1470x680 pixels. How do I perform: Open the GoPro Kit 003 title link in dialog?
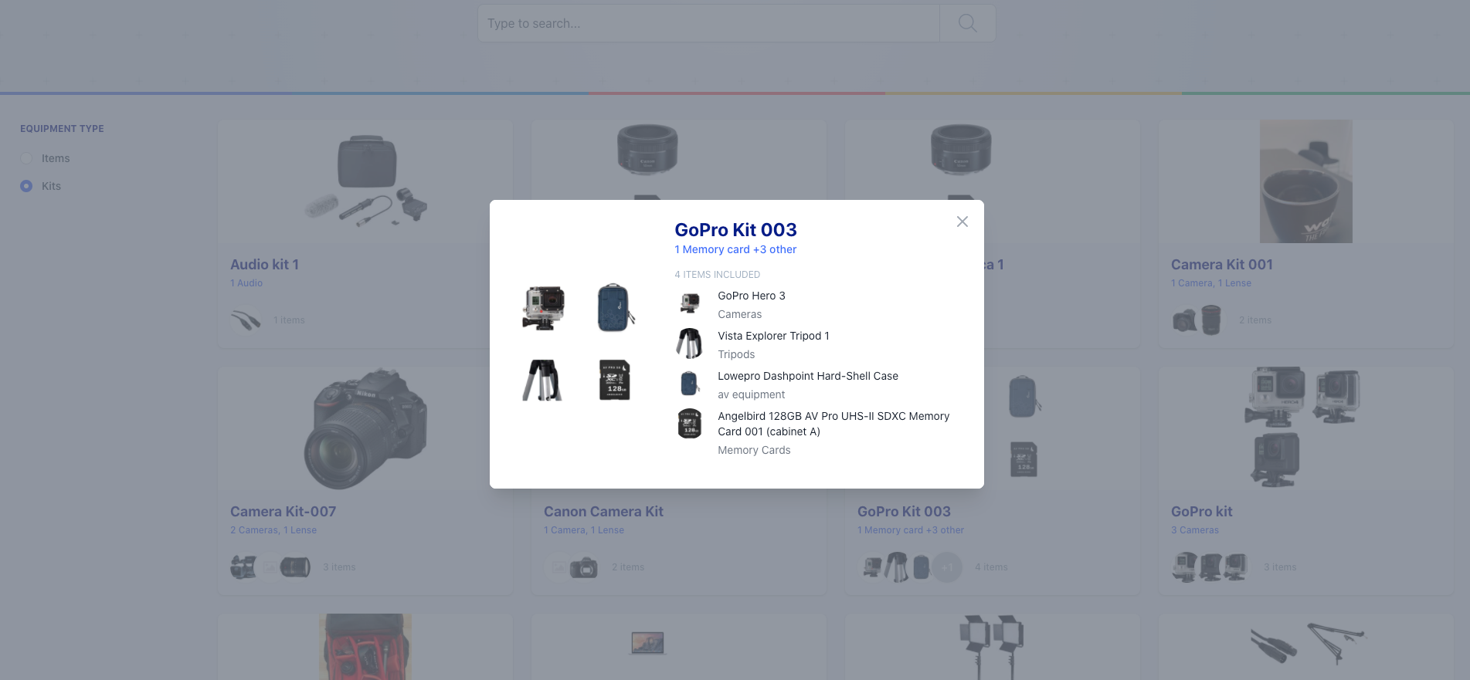[x=735, y=230]
